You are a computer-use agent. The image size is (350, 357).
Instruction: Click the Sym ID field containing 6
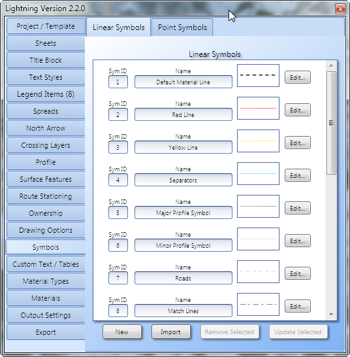pyautogui.click(x=118, y=245)
